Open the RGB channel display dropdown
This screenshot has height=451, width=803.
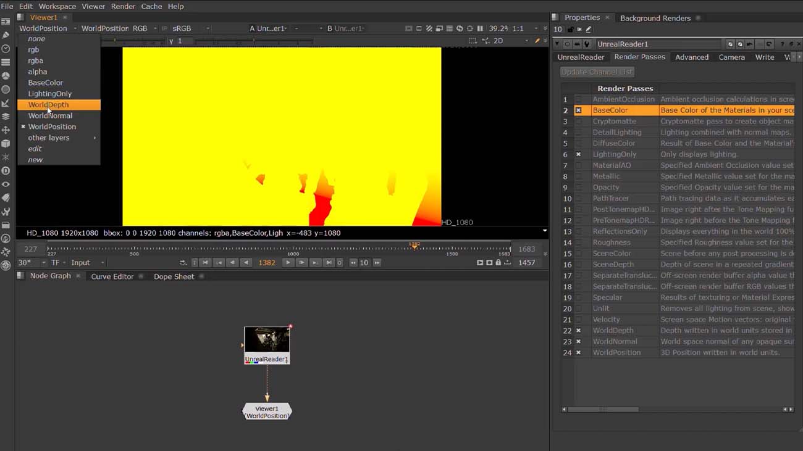145,28
